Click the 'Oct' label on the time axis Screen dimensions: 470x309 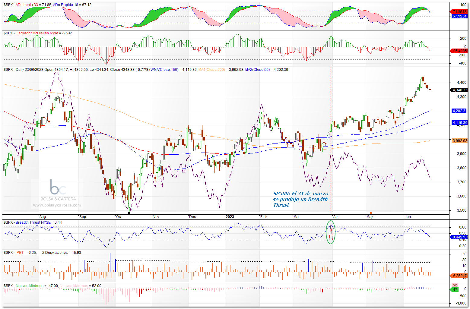click(x=119, y=217)
